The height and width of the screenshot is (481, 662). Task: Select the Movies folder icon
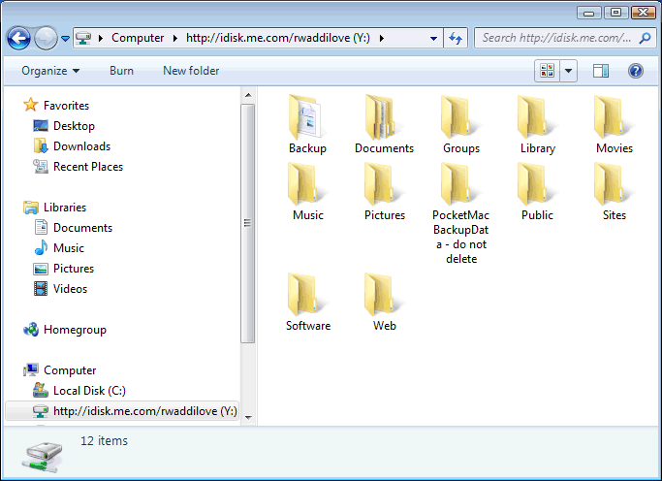(x=614, y=118)
